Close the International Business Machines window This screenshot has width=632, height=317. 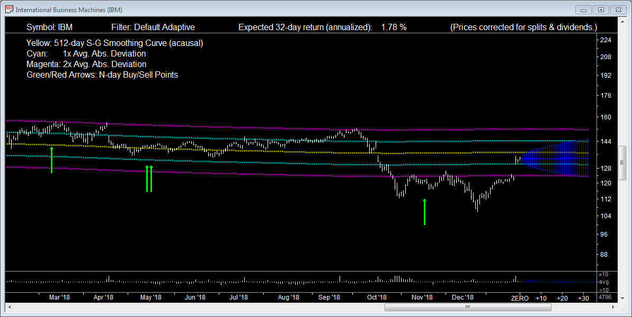[x=618, y=10]
